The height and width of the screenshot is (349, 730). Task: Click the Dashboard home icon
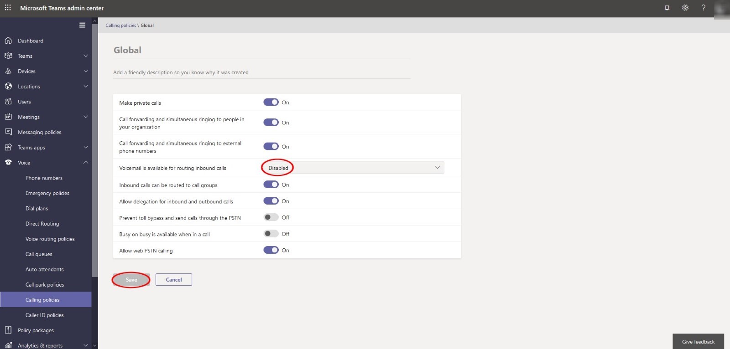tap(8, 41)
